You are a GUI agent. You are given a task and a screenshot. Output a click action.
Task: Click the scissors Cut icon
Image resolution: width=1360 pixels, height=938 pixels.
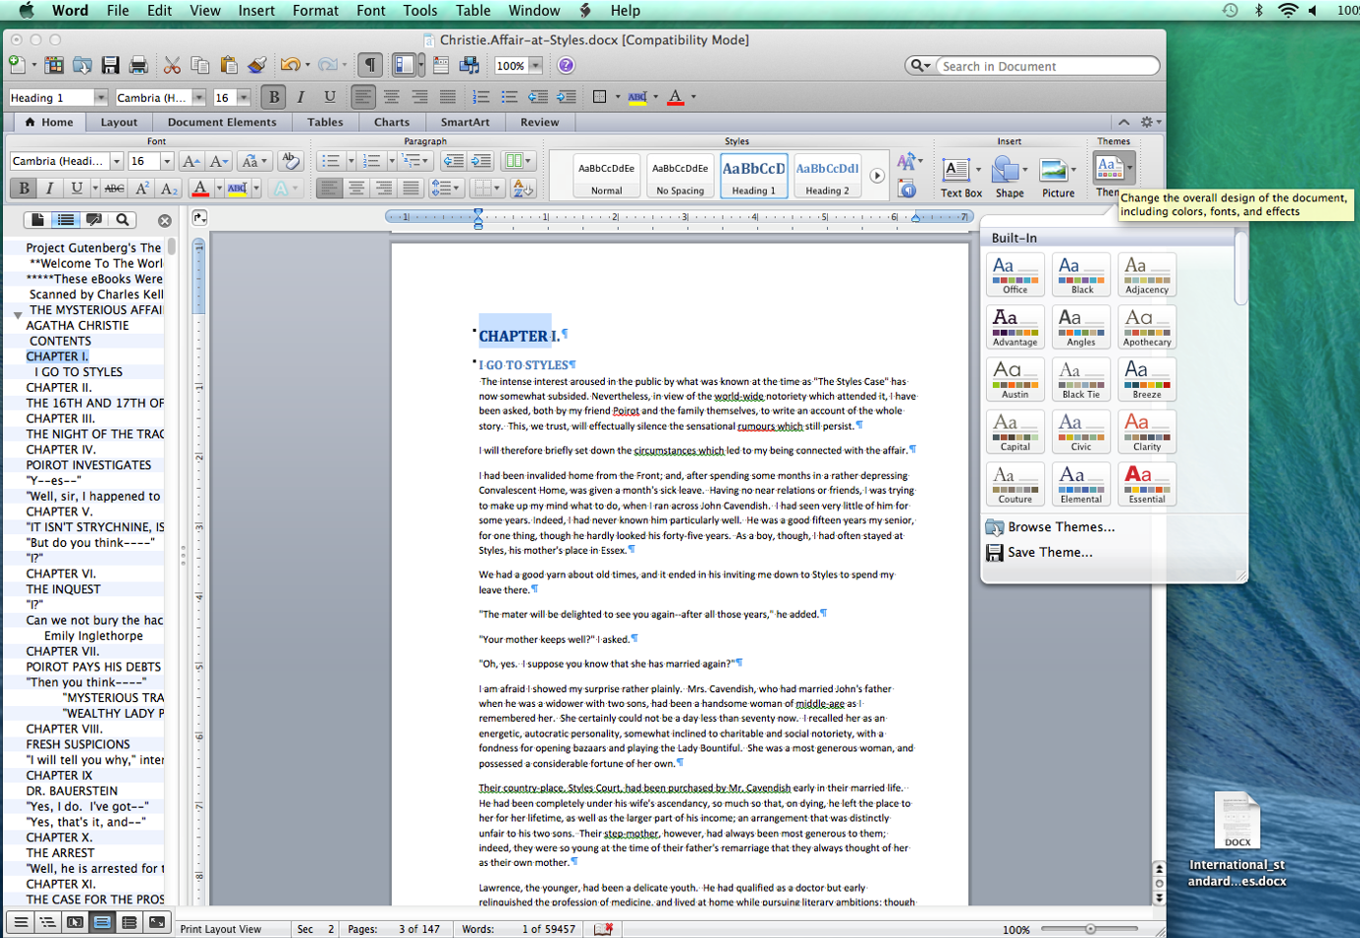172,66
